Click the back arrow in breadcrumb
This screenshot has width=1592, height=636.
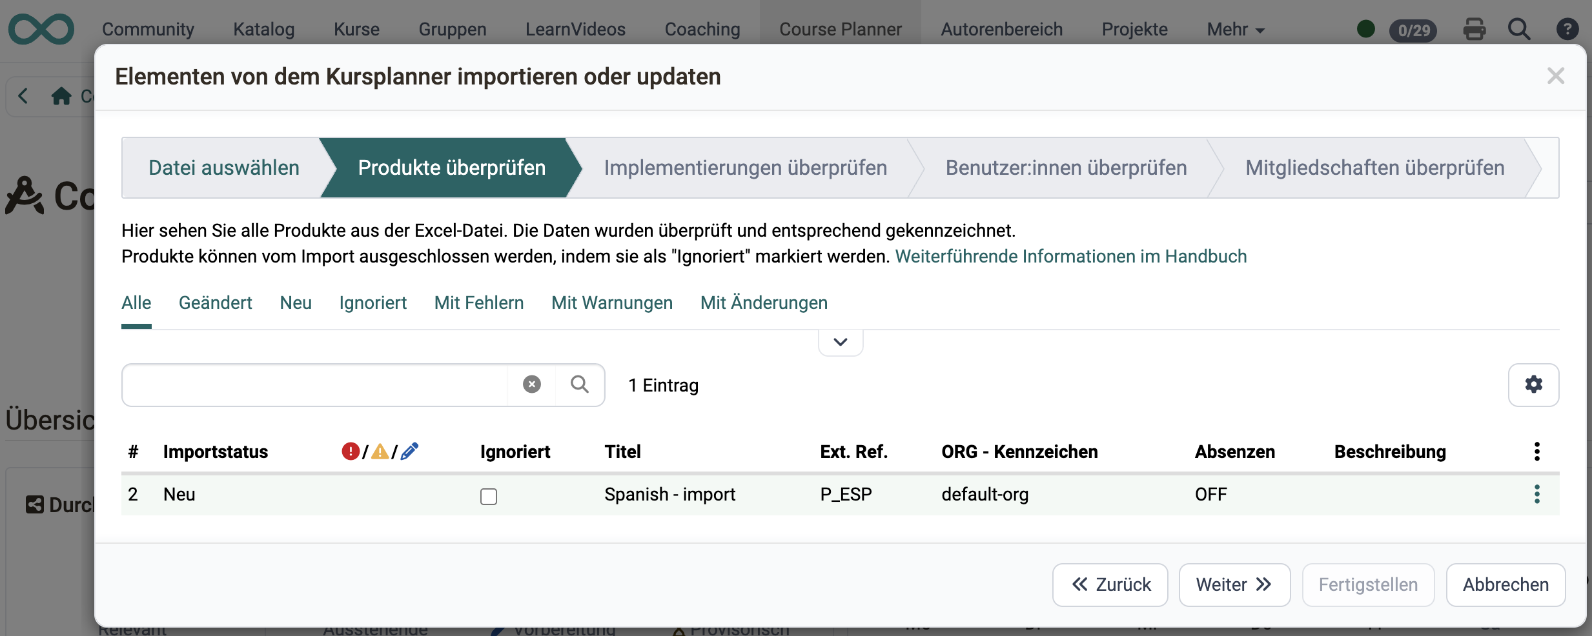pos(23,96)
